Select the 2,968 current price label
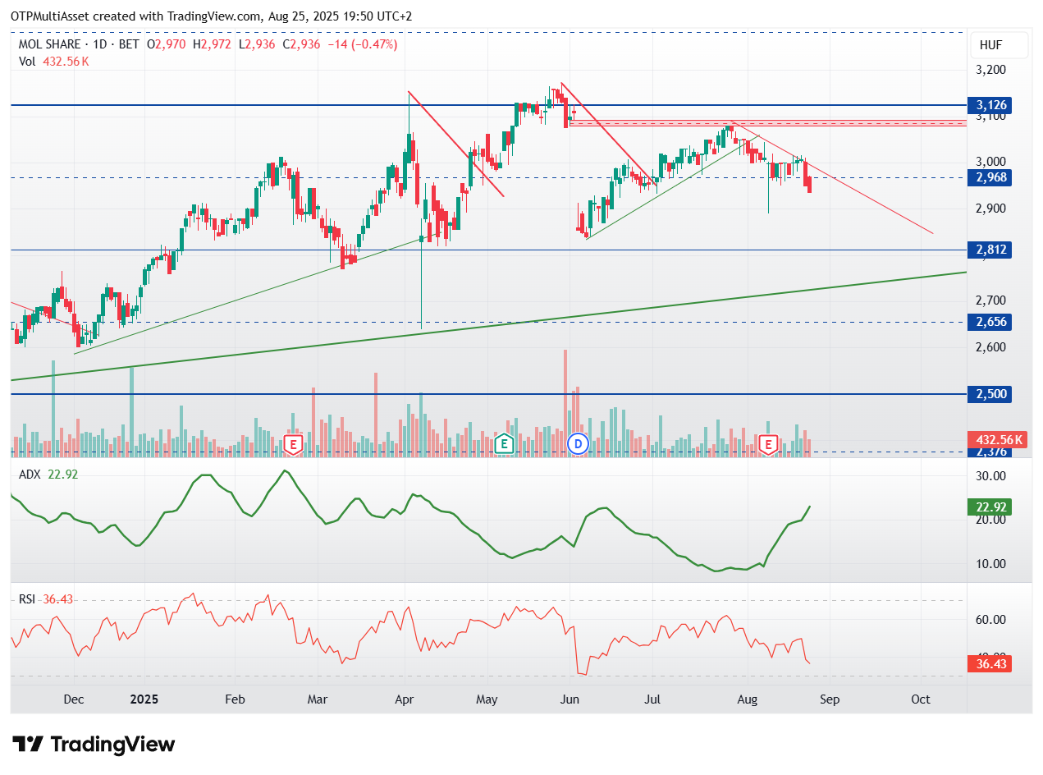This screenshot has height=775, width=1043. click(988, 177)
